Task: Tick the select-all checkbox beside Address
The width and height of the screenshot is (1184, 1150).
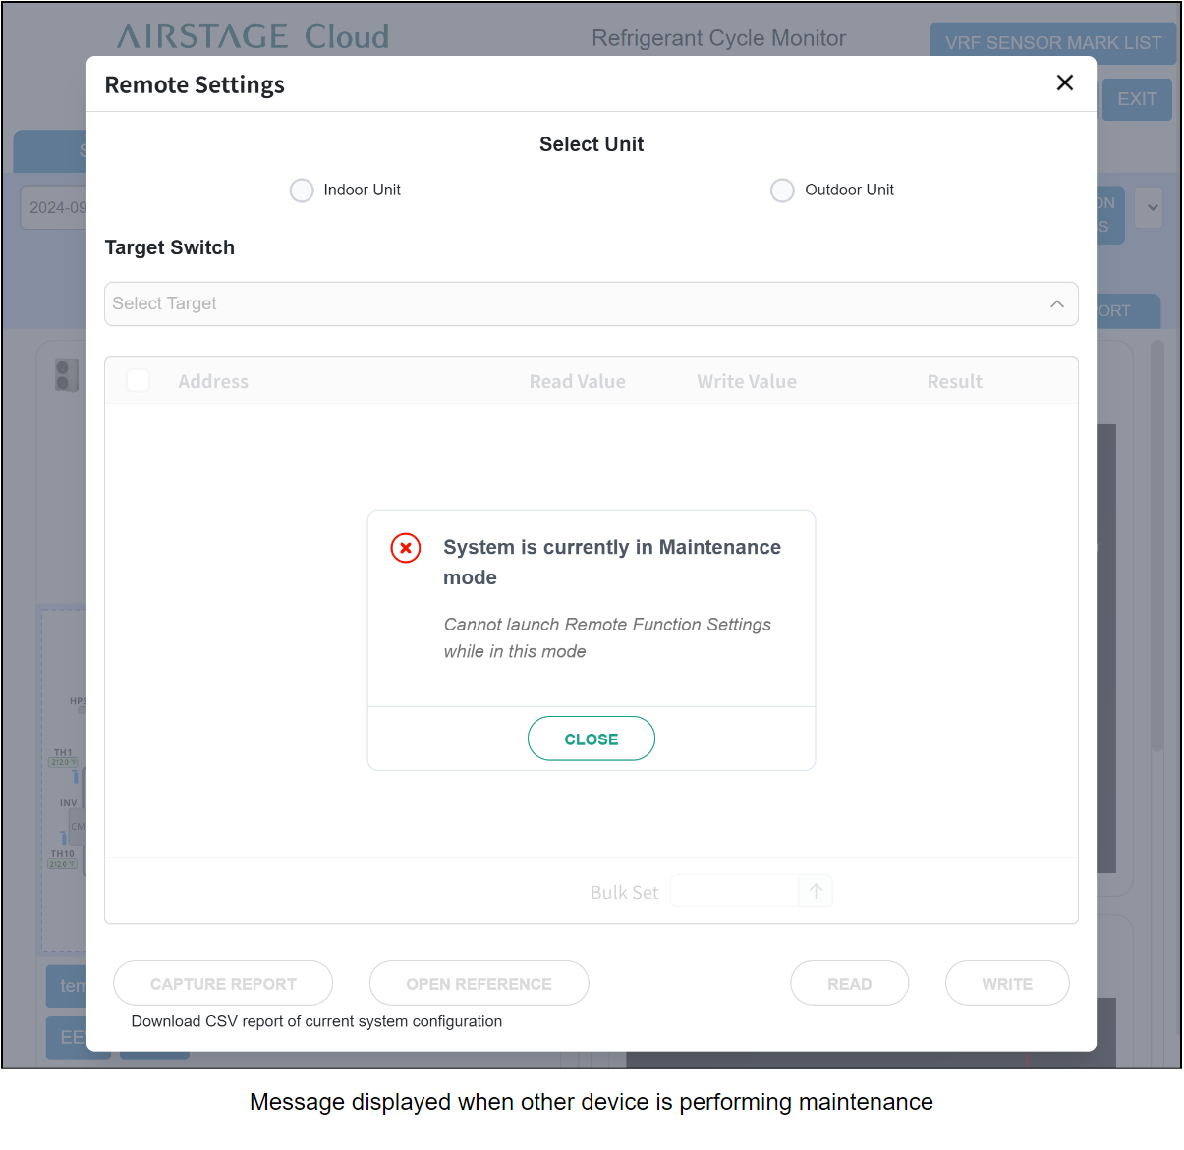Action: (139, 381)
